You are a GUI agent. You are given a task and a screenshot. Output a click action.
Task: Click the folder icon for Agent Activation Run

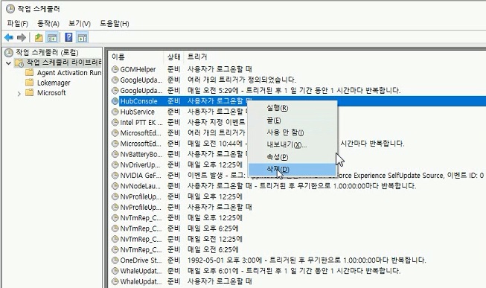point(30,72)
